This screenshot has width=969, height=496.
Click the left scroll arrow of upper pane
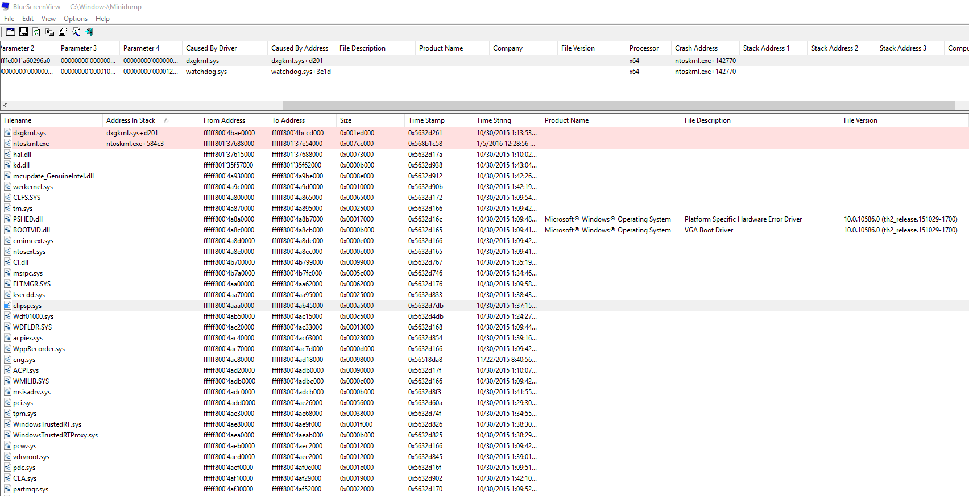5,105
